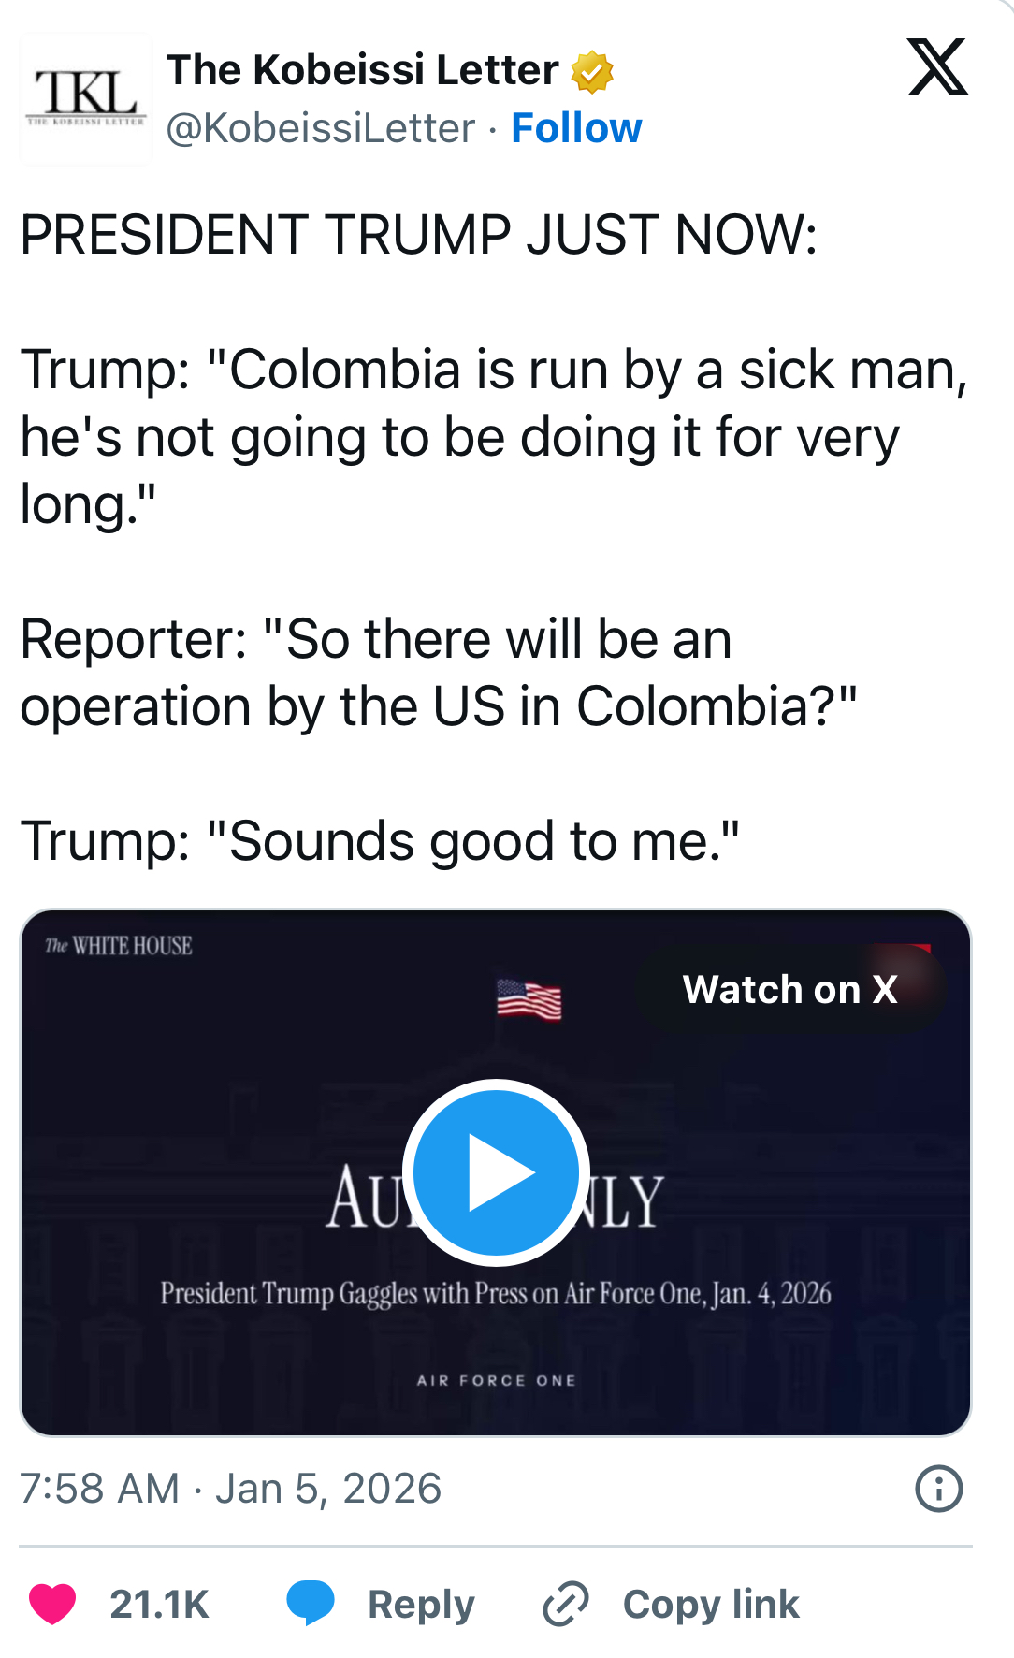
Task: Click the blue reply bubble icon
Action: (x=311, y=1602)
